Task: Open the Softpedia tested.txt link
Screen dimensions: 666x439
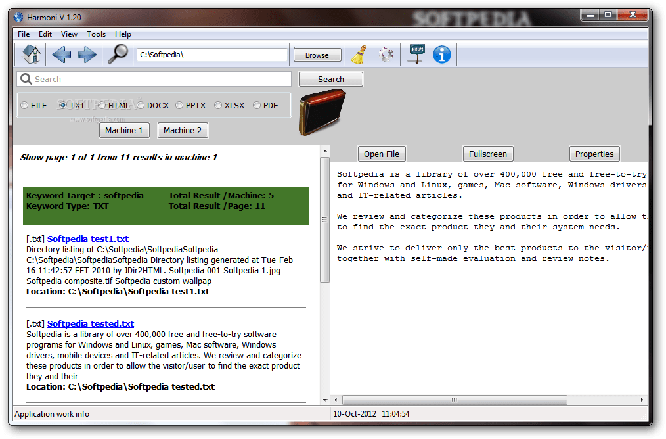Action: (x=91, y=323)
